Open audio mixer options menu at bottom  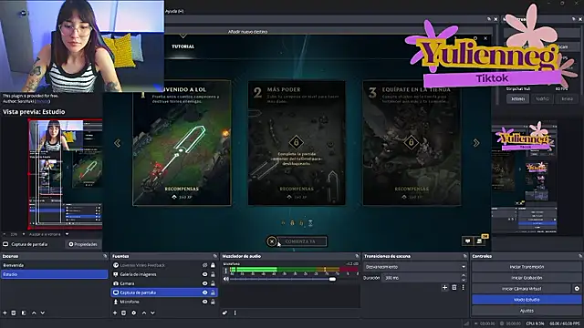click(x=235, y=313)
